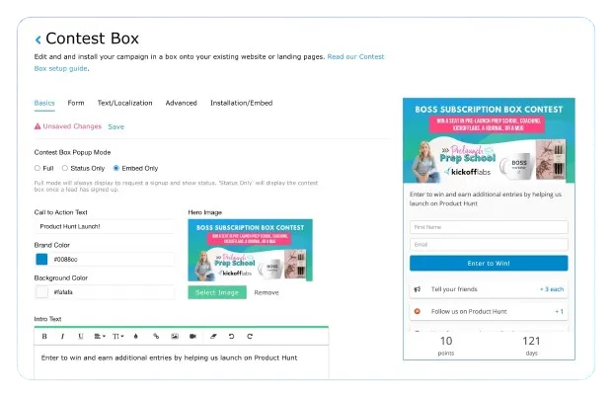Screen dimensions: 612x397
Task: Open the Installation/Embed tab
Action: coord(242,103)
